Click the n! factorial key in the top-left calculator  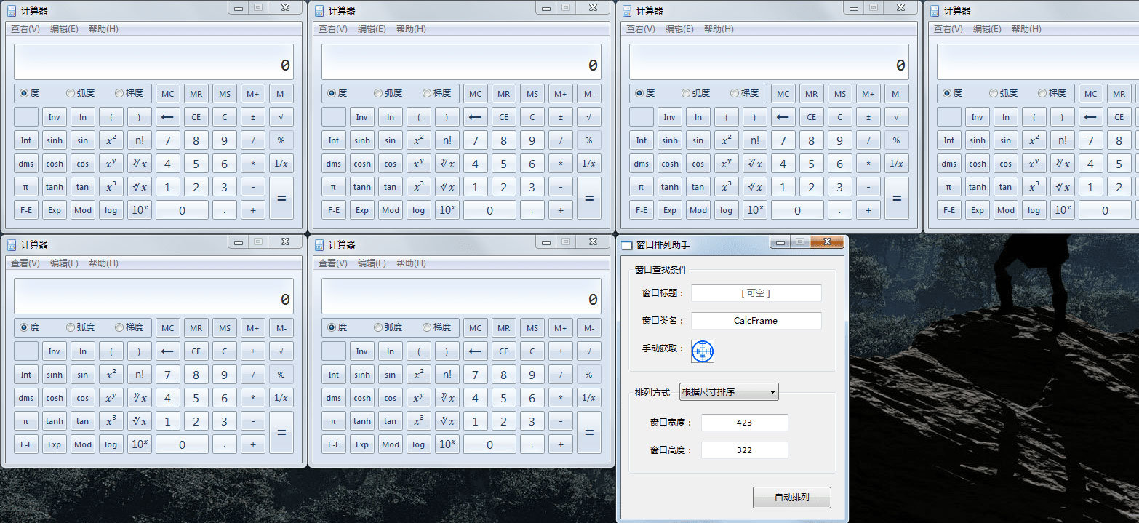click(x=139, y=140)
